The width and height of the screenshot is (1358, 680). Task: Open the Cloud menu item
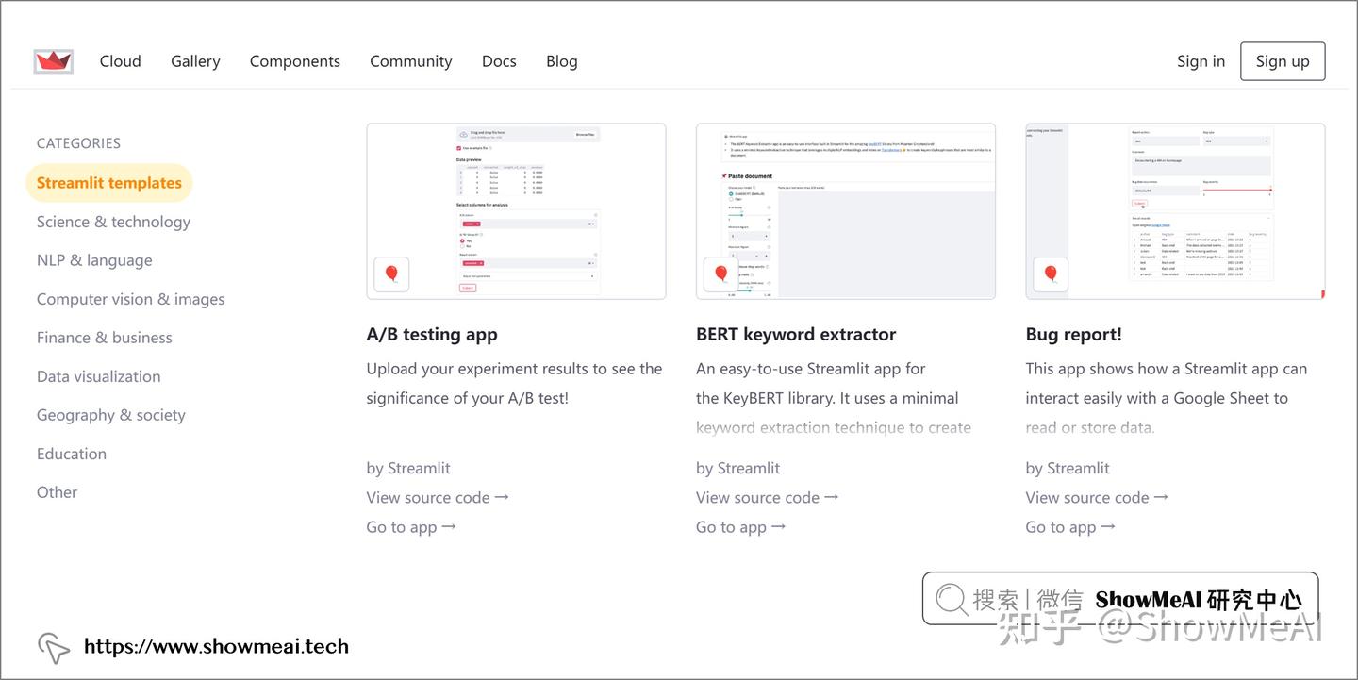click(x=121, y=61)
